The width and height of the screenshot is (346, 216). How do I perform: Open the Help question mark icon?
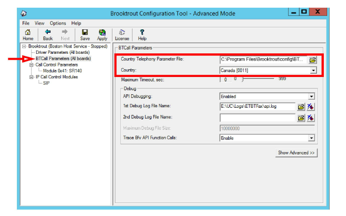(142, 35)
